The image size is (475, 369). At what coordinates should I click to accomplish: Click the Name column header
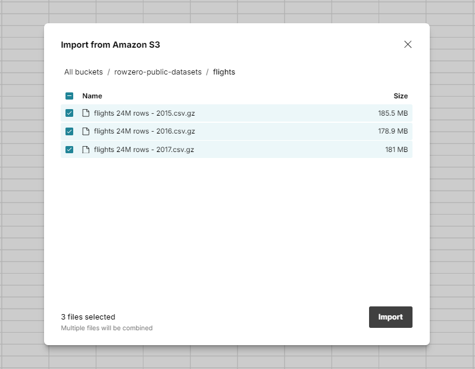coord(92,96)
